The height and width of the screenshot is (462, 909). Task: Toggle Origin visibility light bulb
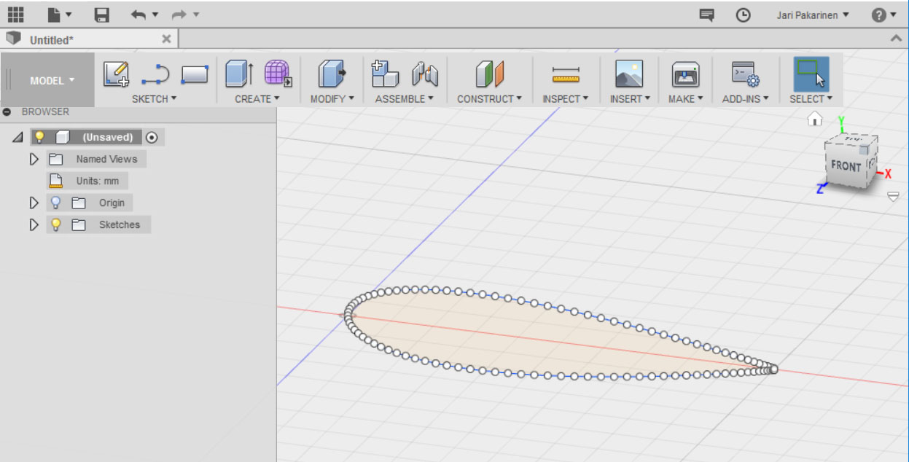tap(55, 203)
